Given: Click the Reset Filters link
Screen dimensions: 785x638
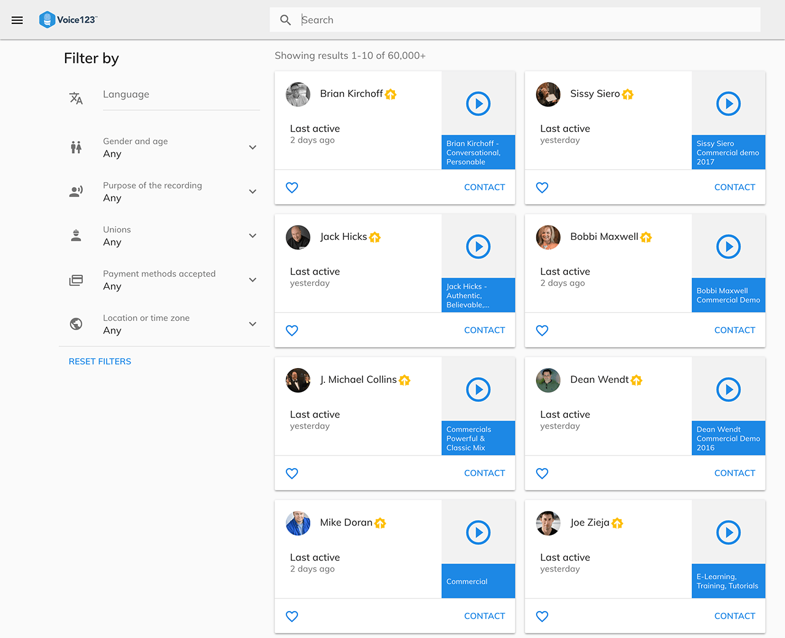Looking at the screenshot, I should pos(100,361).
